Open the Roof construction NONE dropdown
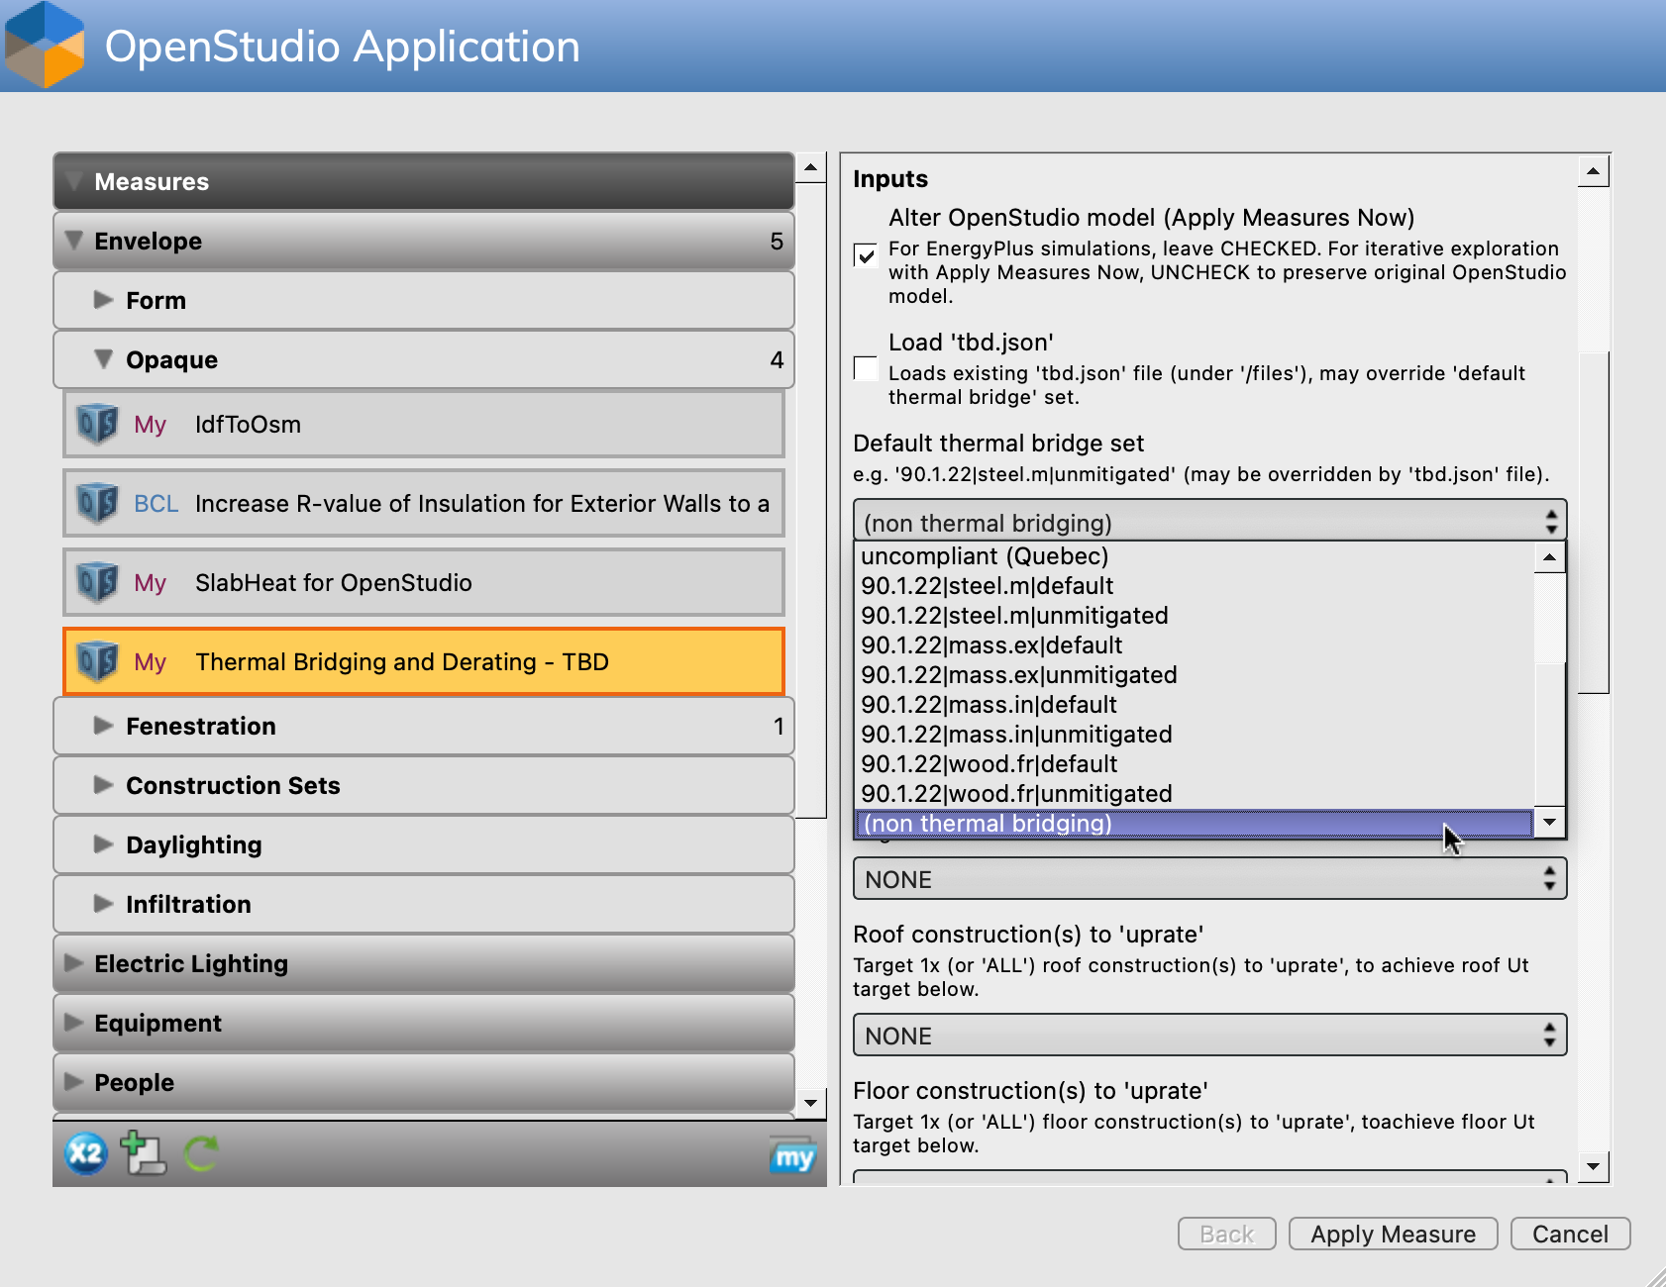Screen dimensions: 1666x1287 click(1209, 1036)
